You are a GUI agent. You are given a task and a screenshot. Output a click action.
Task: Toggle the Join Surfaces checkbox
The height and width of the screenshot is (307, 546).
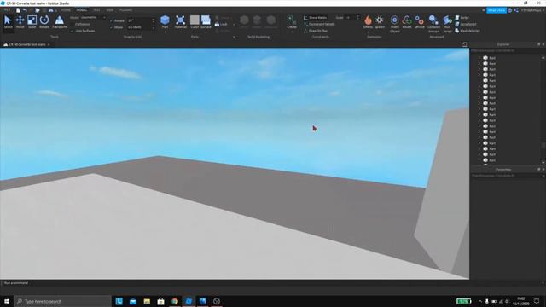pyautogui.click(x=72, y=31)
